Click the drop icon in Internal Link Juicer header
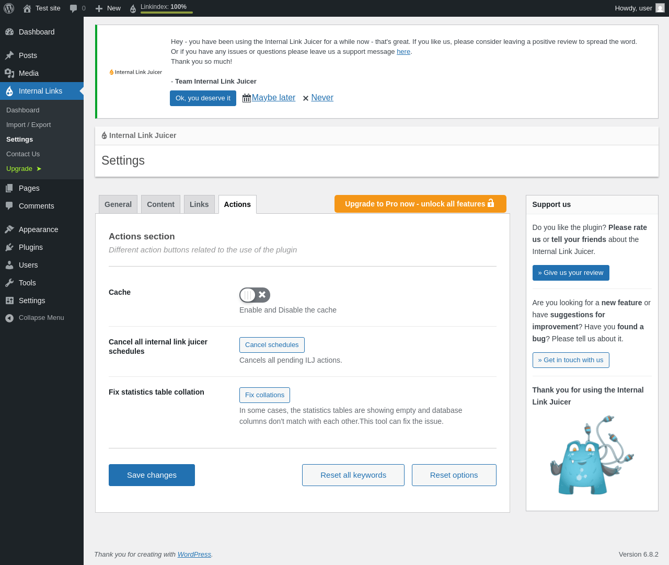The height and width of the screenshot is (565, 669). pyautogui.click(x=105, y=135)
